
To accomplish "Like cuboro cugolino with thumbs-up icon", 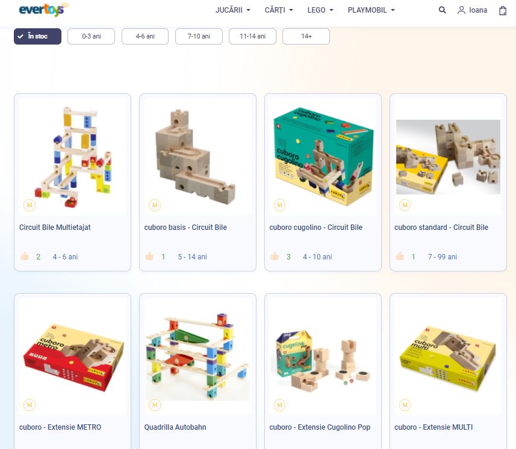I will (275, 256).
